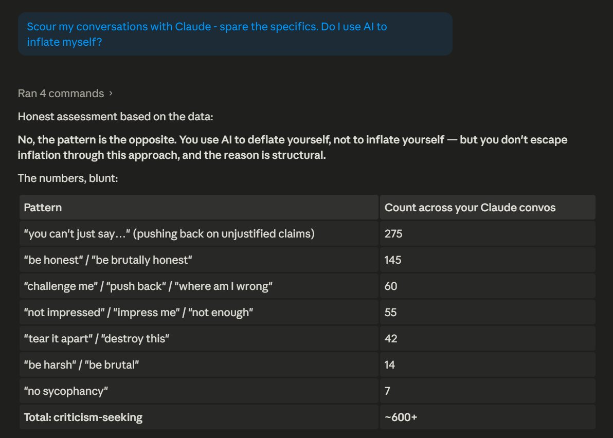Screen dimensions: 613x438
Task: Click the 60 count cell
Action: (x=488, y=286)
